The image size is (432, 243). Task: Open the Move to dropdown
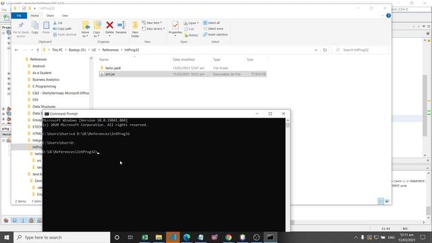pos(86,29)
